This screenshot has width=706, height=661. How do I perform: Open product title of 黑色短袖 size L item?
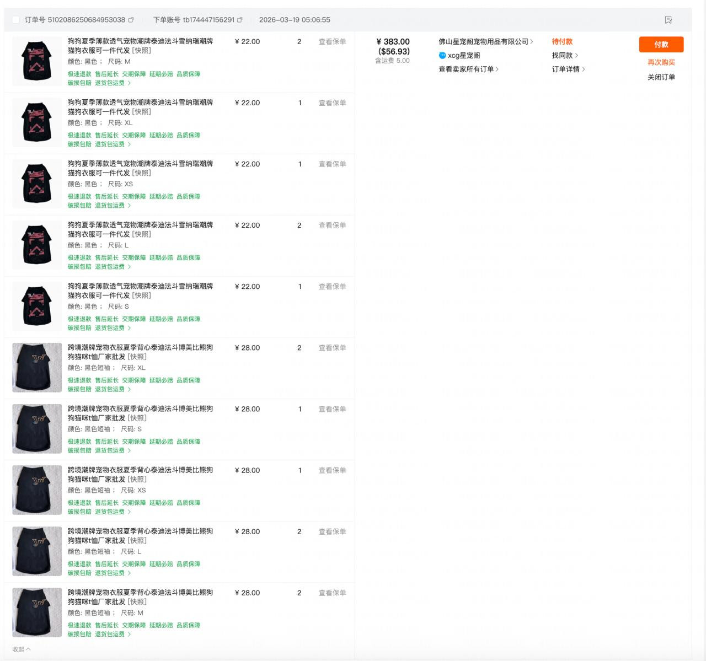pyautogui.click(x=140, y=536)
